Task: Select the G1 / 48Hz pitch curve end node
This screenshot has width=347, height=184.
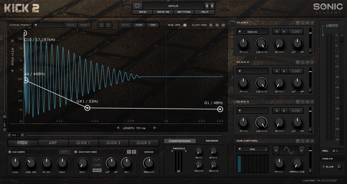Action: (220, 109)
